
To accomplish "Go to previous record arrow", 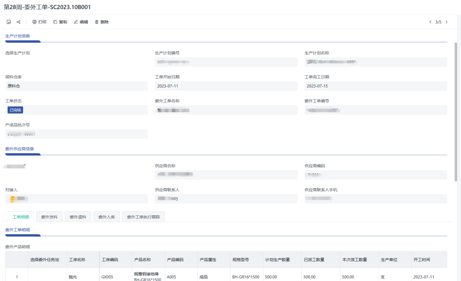I will tap(430, 22).
